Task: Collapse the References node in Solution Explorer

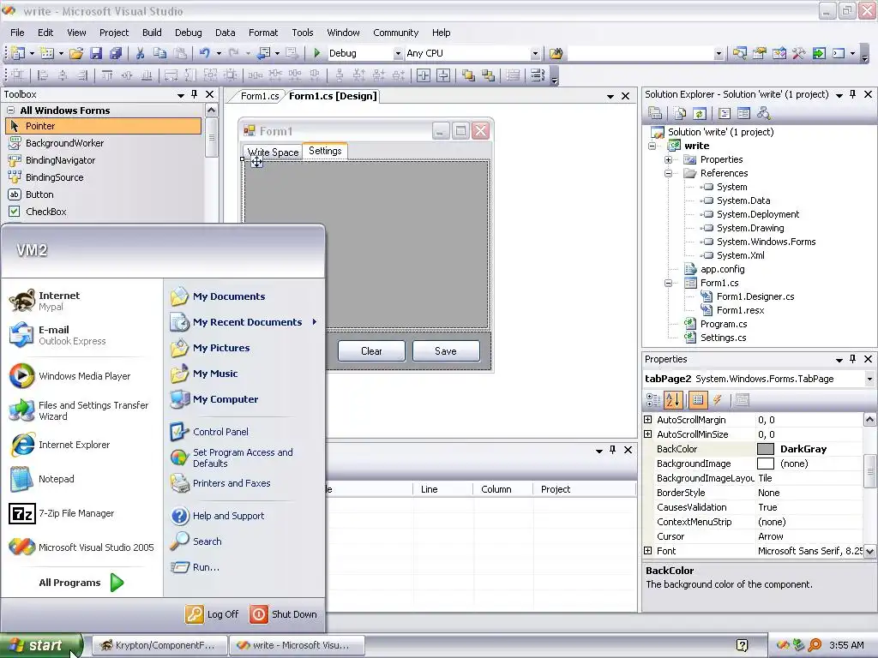Action: tap(669, 173)
